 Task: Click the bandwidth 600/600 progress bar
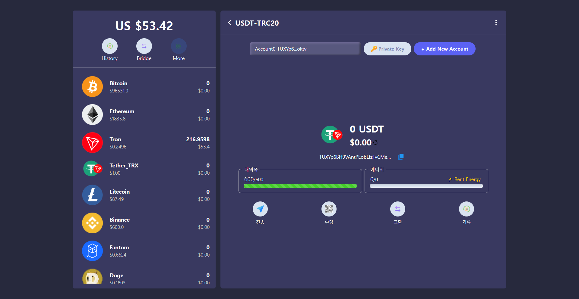(x=300, y=186)
